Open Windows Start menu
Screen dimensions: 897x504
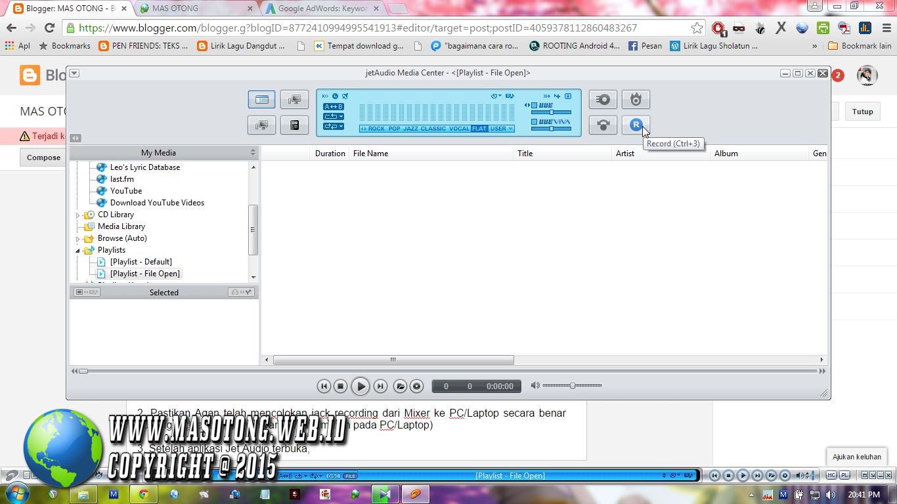click(16, 493)
